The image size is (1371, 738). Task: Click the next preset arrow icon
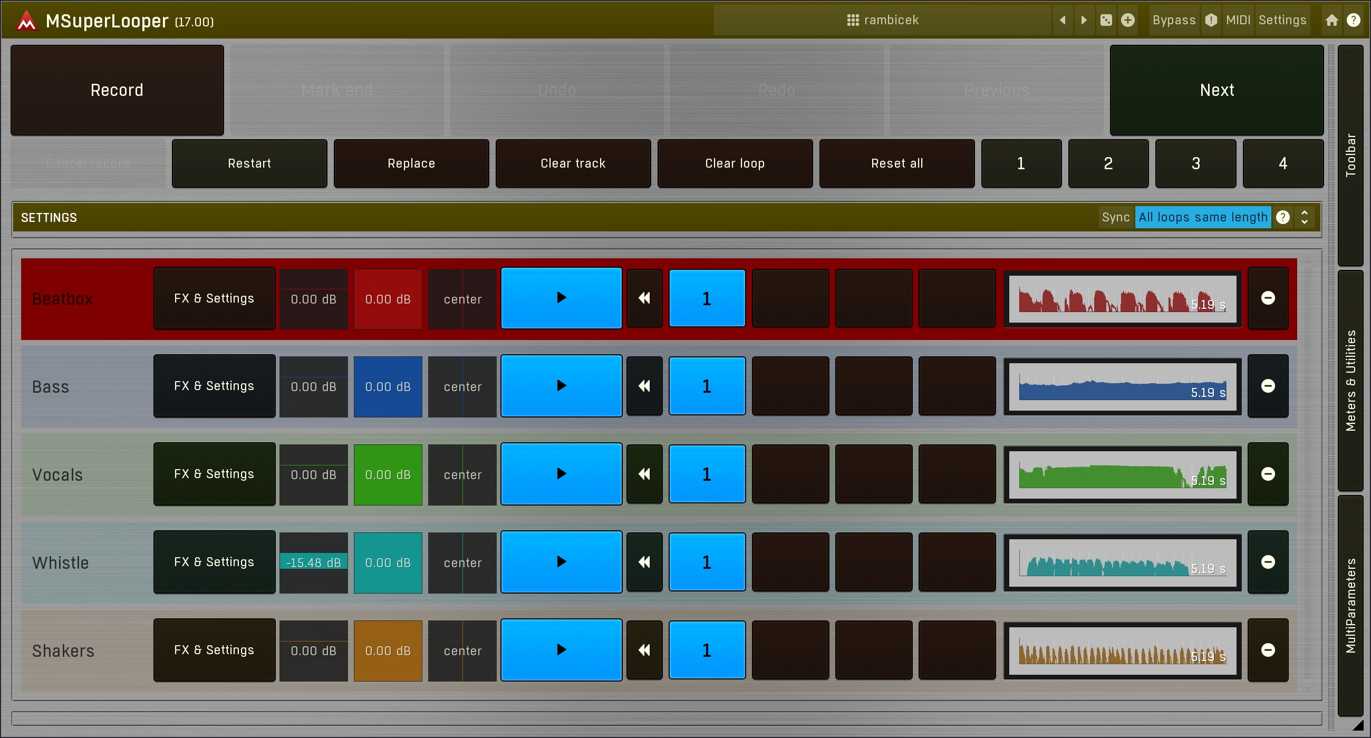click(x=1084, y=20)
